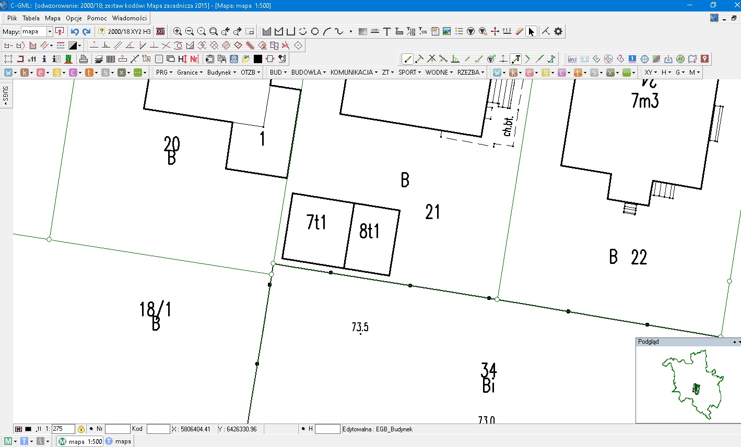741x447 pixels.
Task: Click the printer icon
Action: (x=83, y=59)
